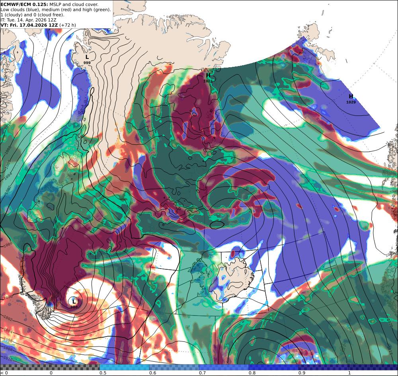Pick the 0.9–1 navy colorbar segment
This screenshot has width=398, height=376.
pos(323,367)
